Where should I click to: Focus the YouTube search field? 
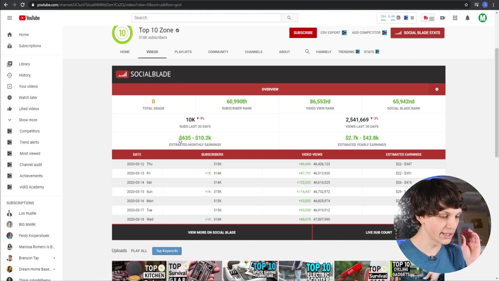tap(206, 18)
